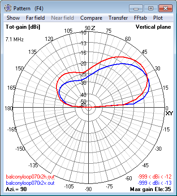
Task: Click the 30 degree angle label
Action: click(157, 69)
